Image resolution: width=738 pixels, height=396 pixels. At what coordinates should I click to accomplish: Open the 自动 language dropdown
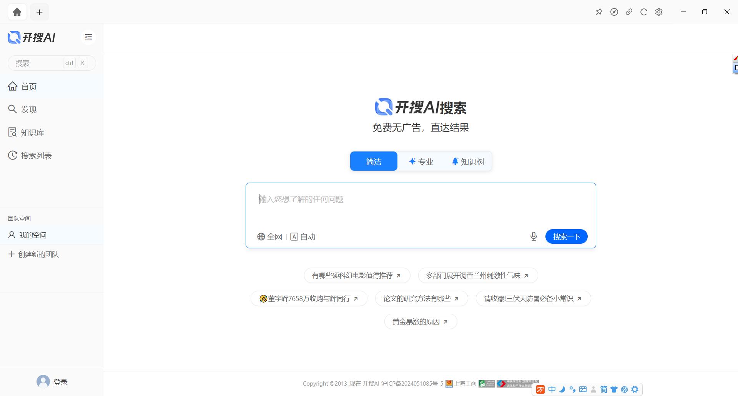[x=303, y=237]
